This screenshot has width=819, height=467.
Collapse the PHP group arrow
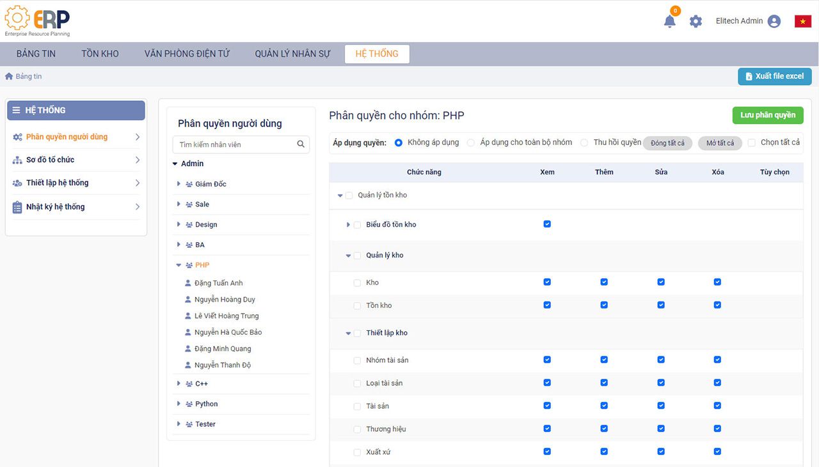point(179,265)
